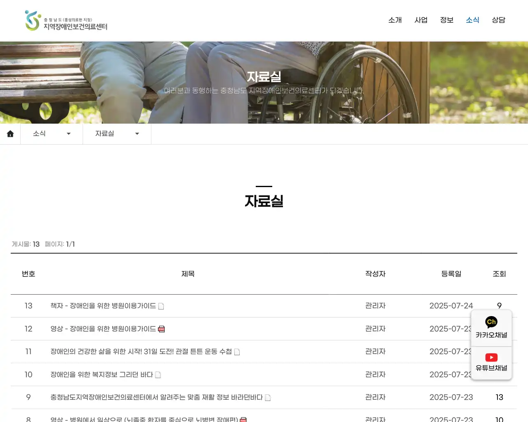
Task: Expand the 자료실 breadcrumb dropdown
Action: 117,134
